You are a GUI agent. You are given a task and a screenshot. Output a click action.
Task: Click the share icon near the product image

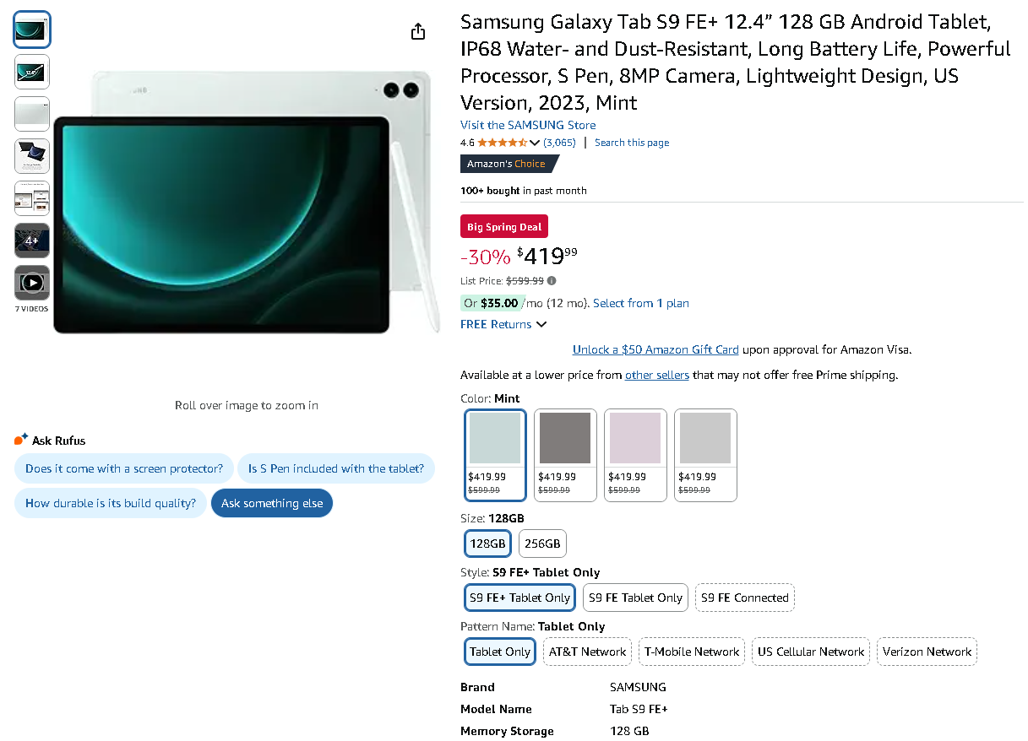click(x=418, y=30)
